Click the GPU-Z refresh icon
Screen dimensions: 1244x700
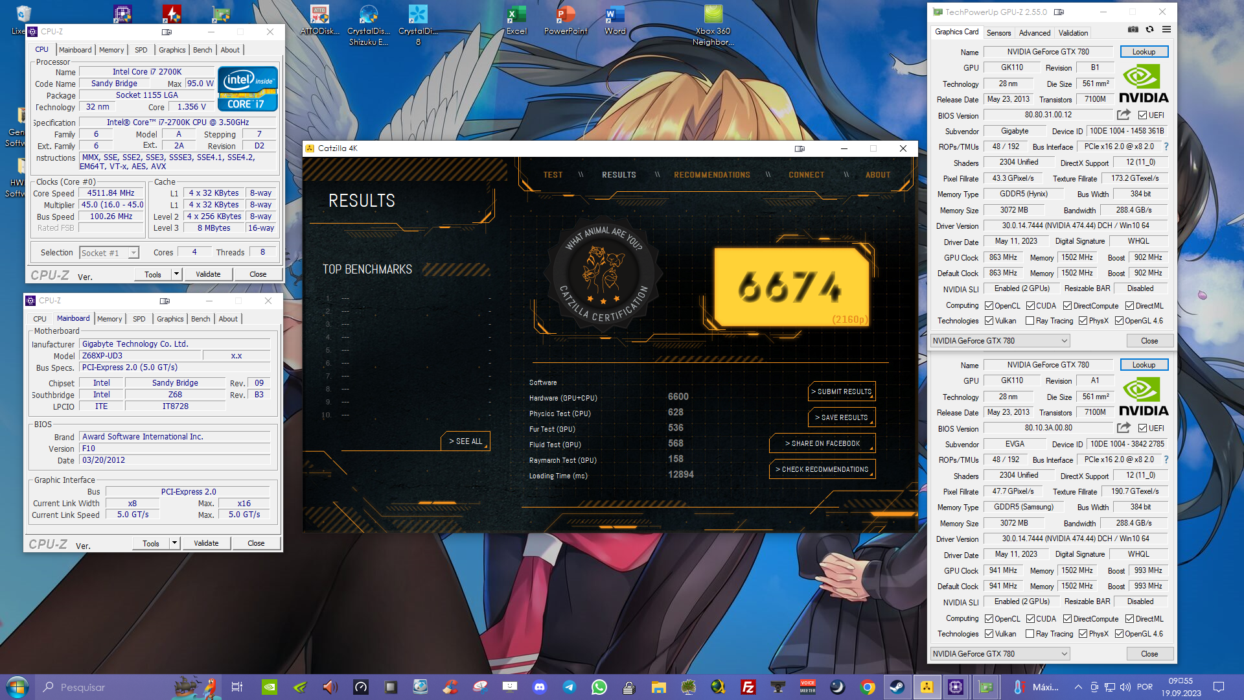pos(1149,29)
